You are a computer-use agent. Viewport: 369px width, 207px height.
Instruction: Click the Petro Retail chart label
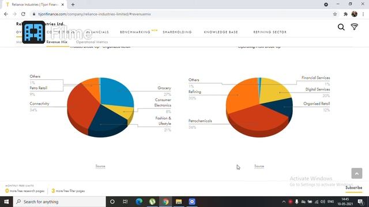[39, 88]
